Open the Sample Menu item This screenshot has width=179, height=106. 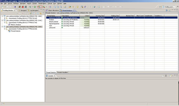pos(42,4)
